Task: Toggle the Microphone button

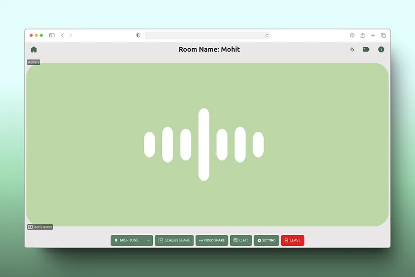Action: pyautogui.click(x=127, y=240)
